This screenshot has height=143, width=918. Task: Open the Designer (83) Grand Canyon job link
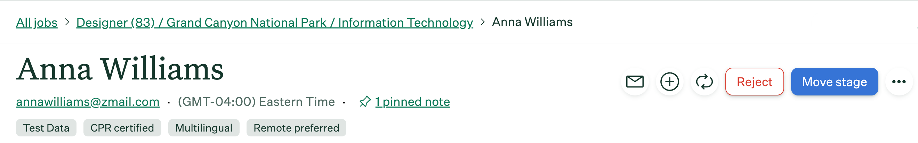tap(274, 23)
